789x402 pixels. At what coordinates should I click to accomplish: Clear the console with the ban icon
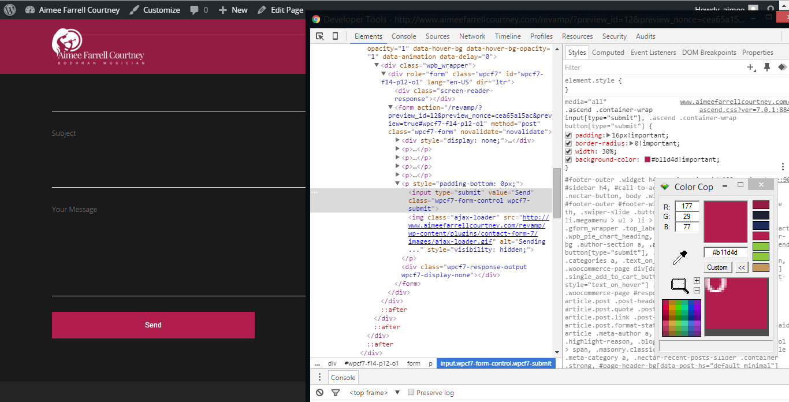320,393
